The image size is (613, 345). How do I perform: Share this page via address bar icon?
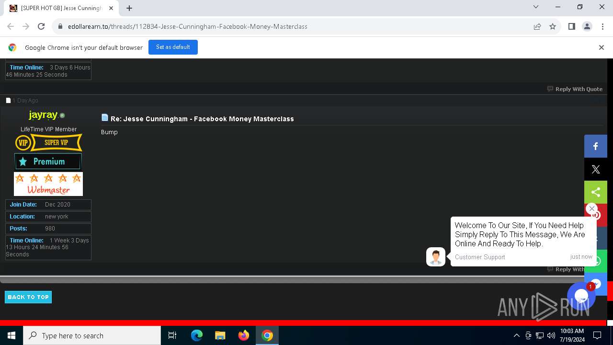(x=537, y=26)
